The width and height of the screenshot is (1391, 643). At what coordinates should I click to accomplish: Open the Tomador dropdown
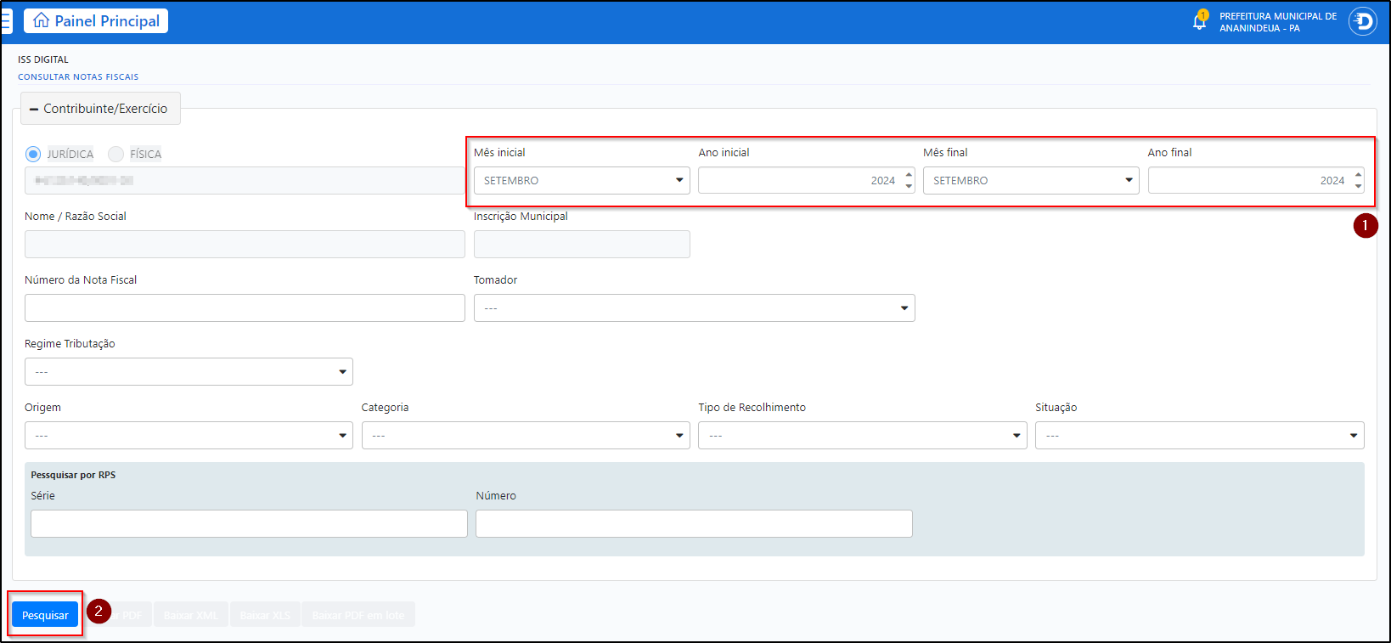coord(694,307)
